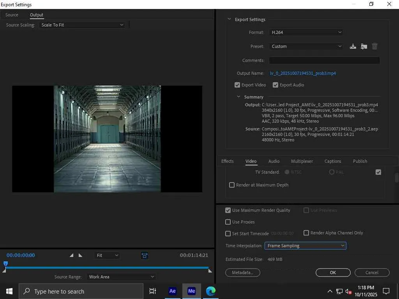This screenshot has height=299, width=399.
Task: Click the Delete Preset trash icon
Action: point(374,46)
